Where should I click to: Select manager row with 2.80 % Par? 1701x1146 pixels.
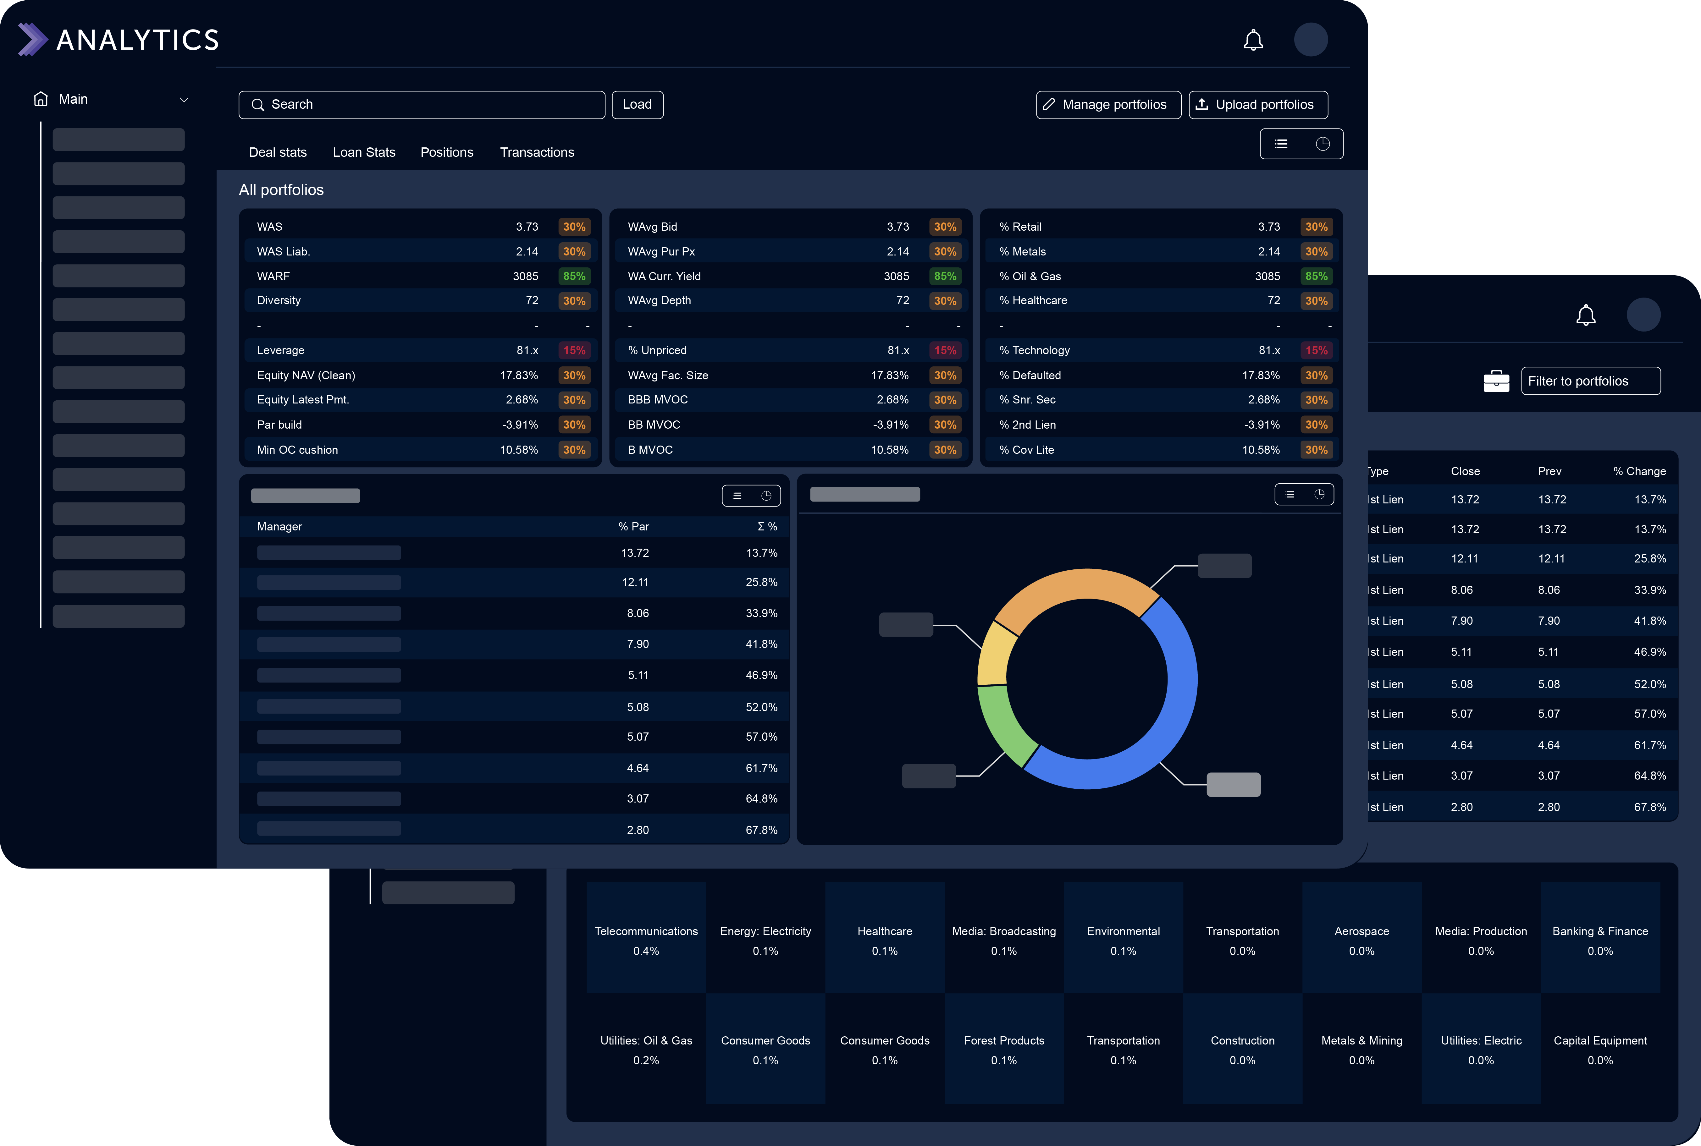click(515, 830)
